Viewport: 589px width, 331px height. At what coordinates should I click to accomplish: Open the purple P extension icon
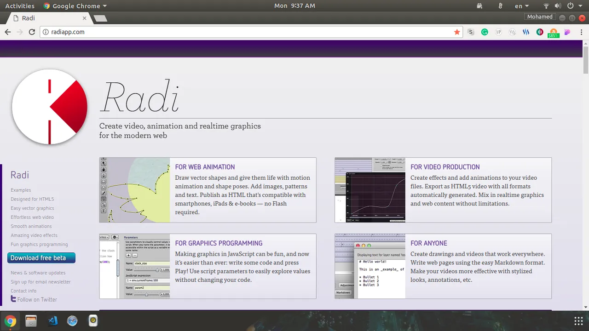click(567, 32)
